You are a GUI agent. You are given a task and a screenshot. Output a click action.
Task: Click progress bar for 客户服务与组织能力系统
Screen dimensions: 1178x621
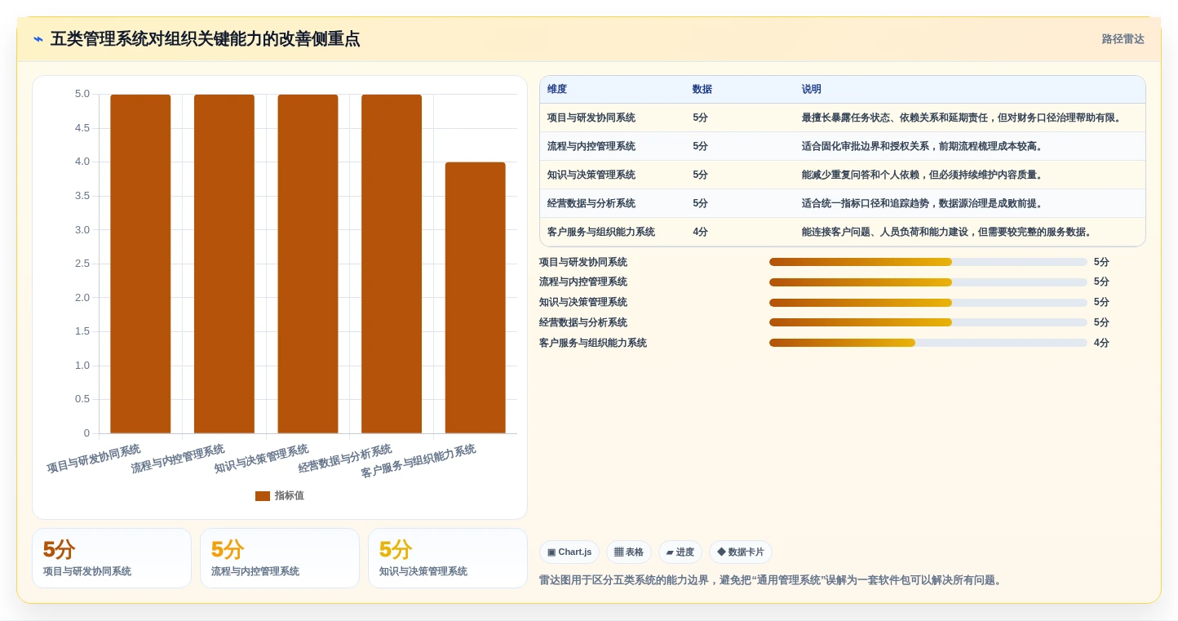(928, 343)
